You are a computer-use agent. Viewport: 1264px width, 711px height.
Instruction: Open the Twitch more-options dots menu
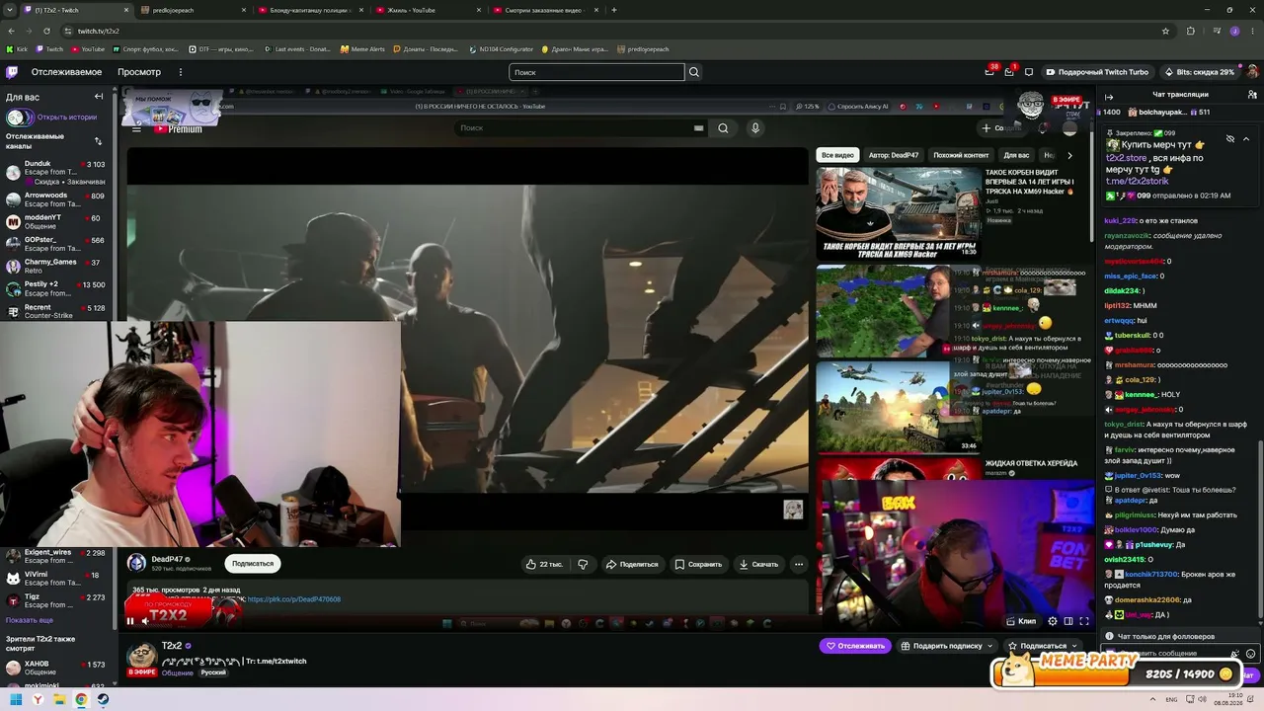[x=181, y=72]
